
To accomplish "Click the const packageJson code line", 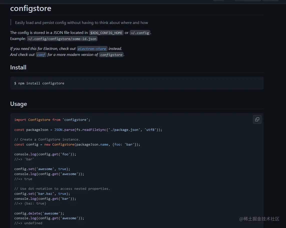I will click(88, 130).
